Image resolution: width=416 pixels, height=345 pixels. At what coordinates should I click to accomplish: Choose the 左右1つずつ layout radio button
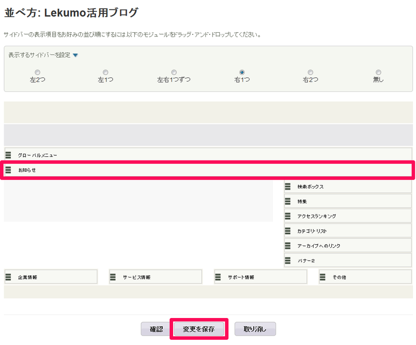pyautogui.click(x=174, y=72)
